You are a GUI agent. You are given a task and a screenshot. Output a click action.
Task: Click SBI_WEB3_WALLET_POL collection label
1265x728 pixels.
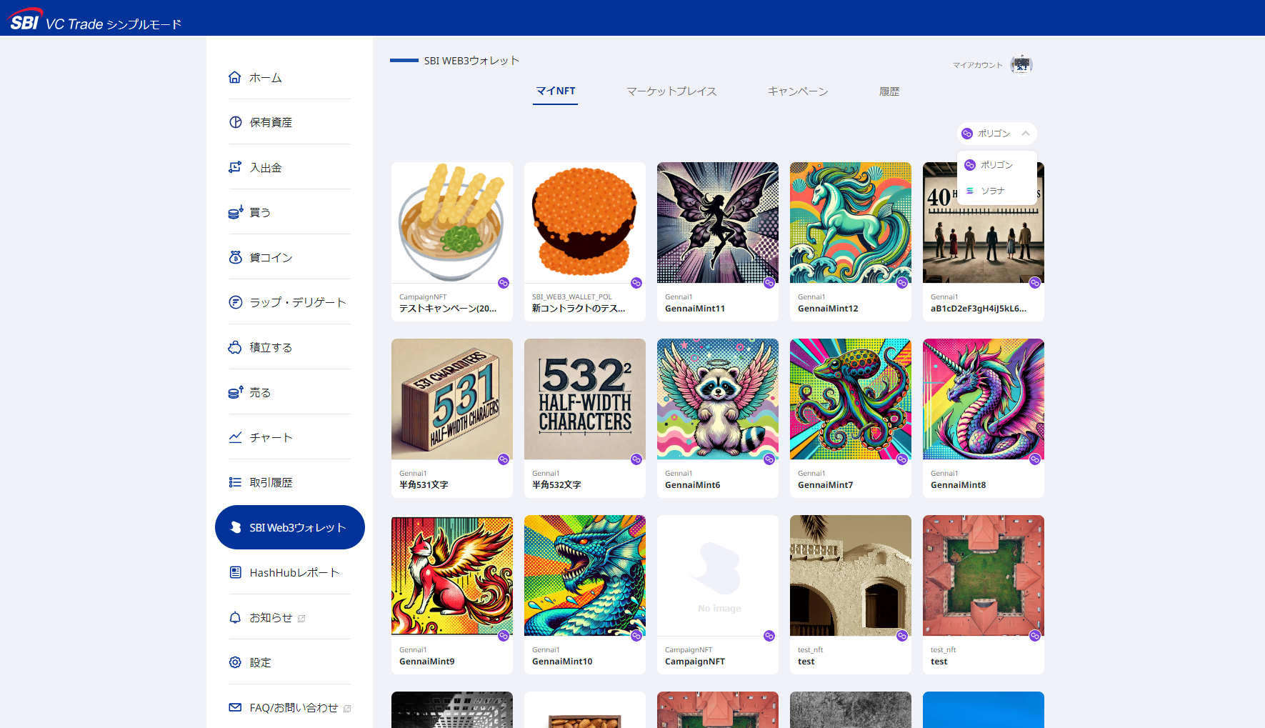572,297
